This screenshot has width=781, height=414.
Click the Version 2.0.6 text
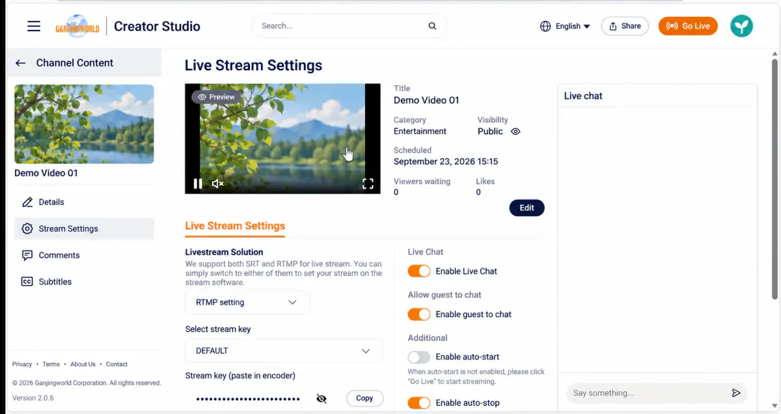[x=33, y=398]
